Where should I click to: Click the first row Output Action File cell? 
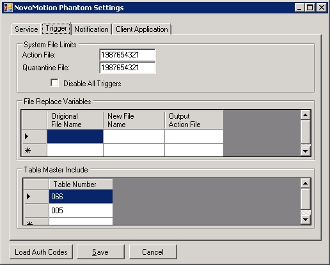194,136
